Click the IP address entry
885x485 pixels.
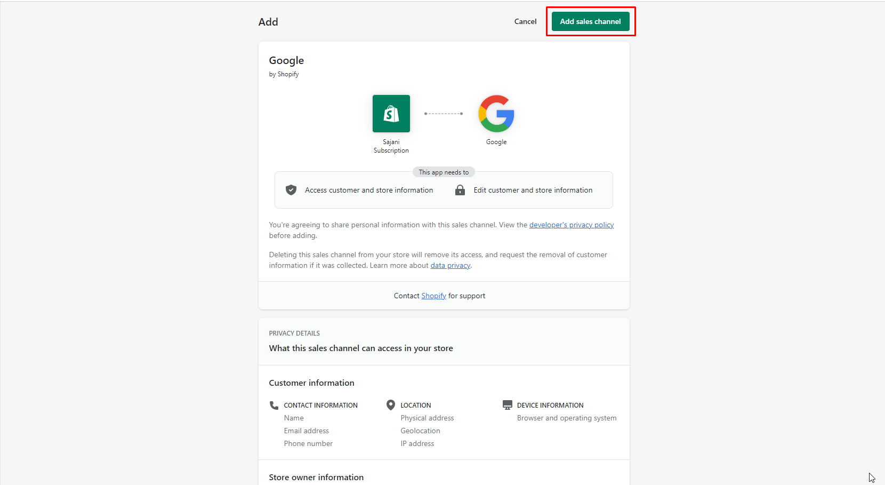coord(417,443)
